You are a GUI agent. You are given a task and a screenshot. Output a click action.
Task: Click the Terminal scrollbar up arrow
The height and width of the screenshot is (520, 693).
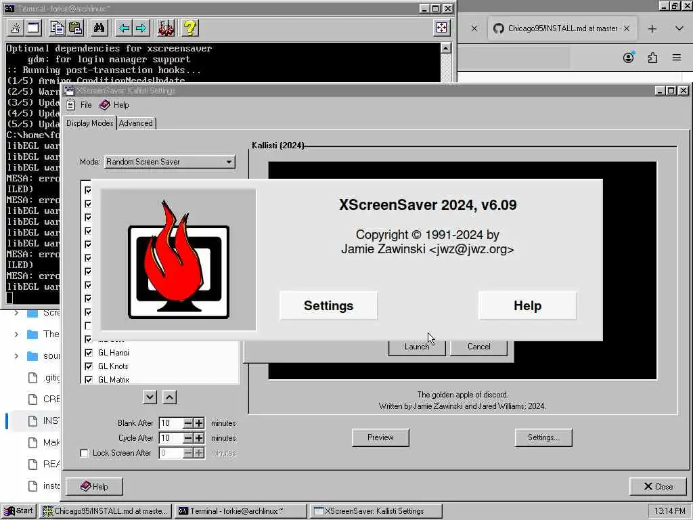(x=446, y=48)
